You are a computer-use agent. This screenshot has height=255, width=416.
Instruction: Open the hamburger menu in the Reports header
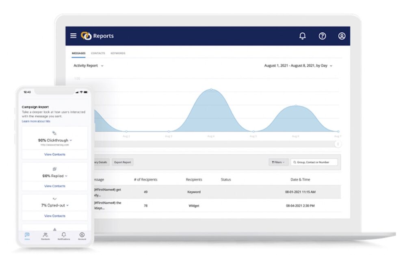[x=73, y=36]
